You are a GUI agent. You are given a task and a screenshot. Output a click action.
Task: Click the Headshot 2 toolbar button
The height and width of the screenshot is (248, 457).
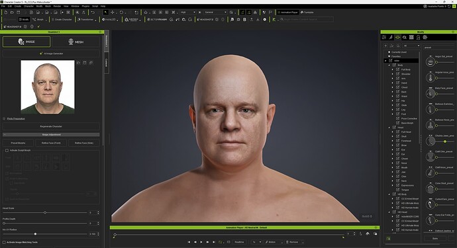[x=205, y=19]
